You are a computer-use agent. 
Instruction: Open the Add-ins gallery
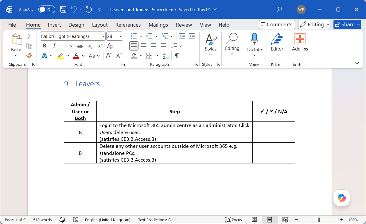(300, 42)
